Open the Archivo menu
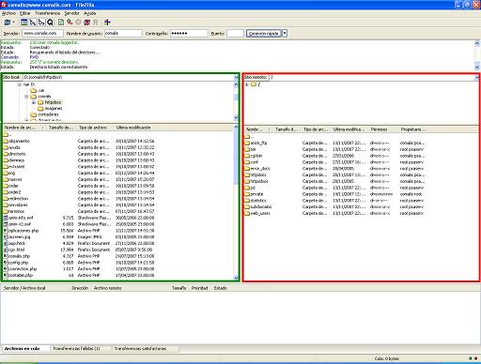 (8, 13)
